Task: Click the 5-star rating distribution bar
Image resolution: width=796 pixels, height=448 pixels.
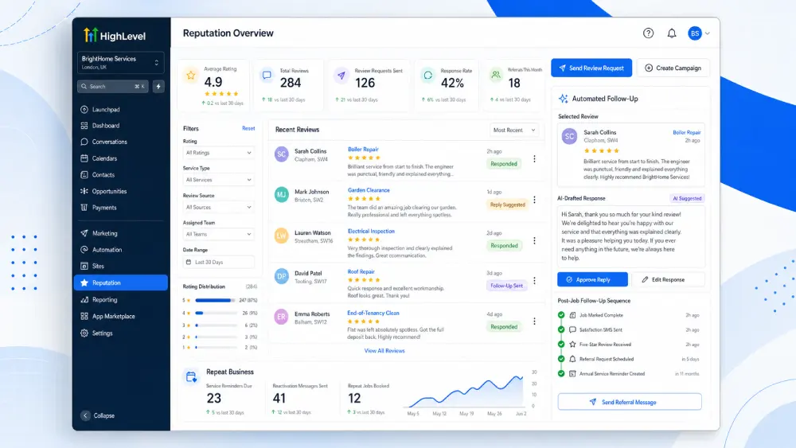Action: coord(215,300)
